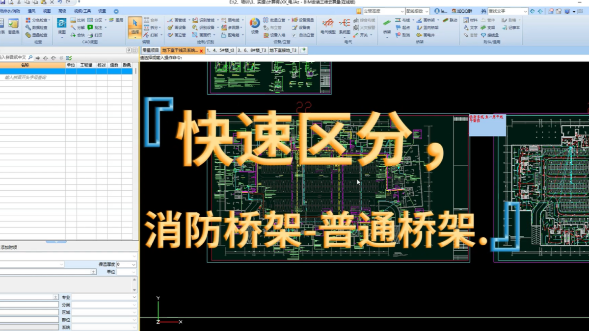Click 材料 materials tool
This screenshot has height=331, width=589.
[x=470, y=20]
